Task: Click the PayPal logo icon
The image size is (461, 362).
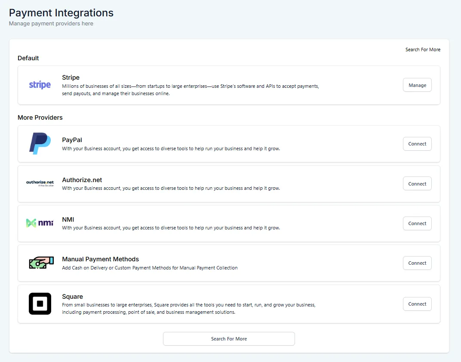Action: (x=40, y=144)
